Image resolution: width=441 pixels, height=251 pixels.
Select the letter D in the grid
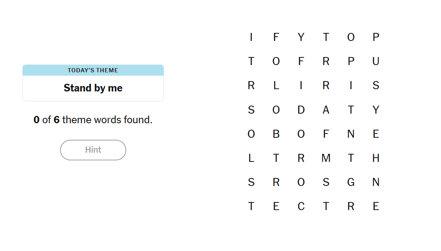coord(301,110)
